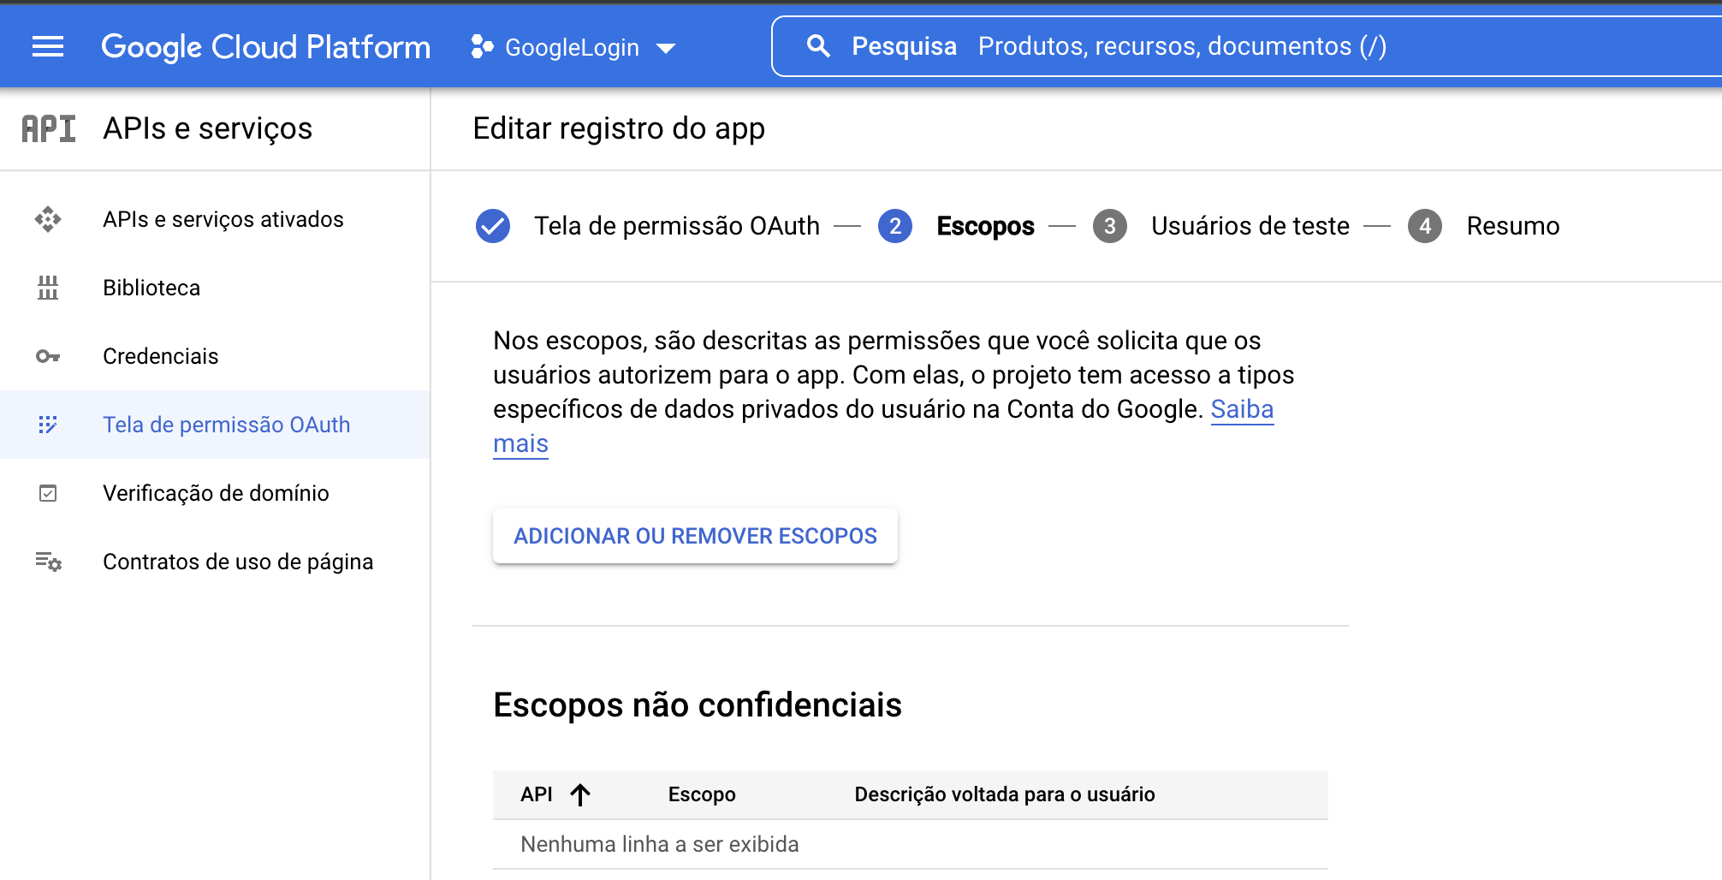The height and width of the screenshot is (880, 1722).
Task: Click the Contratos de uso de página icon
Action: point(48,562)
